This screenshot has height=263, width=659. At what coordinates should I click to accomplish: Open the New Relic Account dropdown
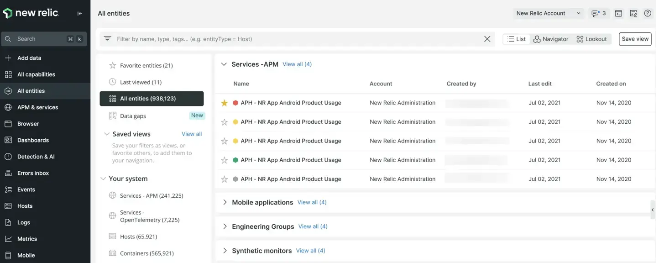[x=548, y=13]
